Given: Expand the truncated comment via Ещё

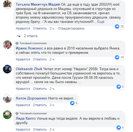Looking at the screenshot, I should [x=101, y=22].
